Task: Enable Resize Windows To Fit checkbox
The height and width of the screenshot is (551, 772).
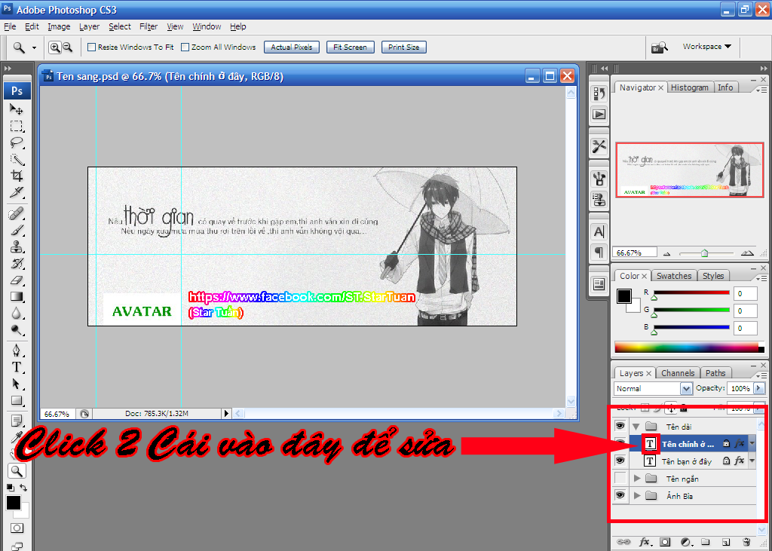Action: (x=91, y=47)
